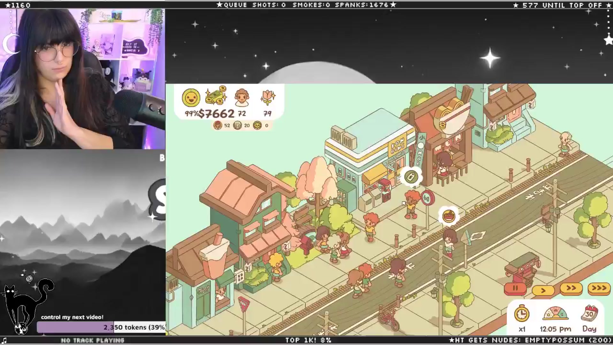Screen dimensions: 613x345
Task: Open the money and coins icon
Action: tap(216, 96)
